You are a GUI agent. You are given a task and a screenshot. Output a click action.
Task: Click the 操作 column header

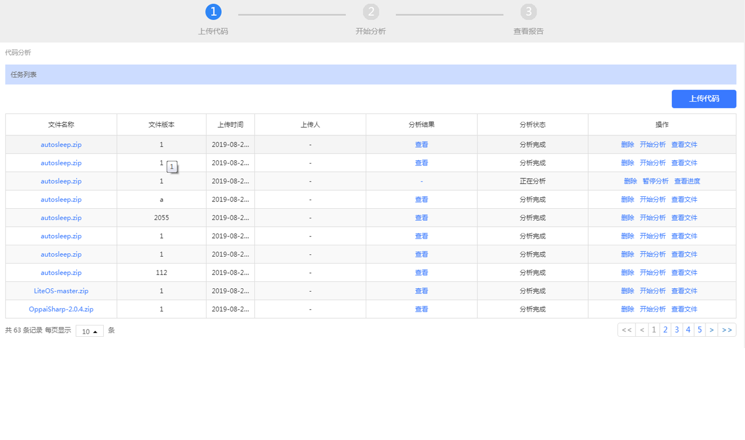click(662, 125)
